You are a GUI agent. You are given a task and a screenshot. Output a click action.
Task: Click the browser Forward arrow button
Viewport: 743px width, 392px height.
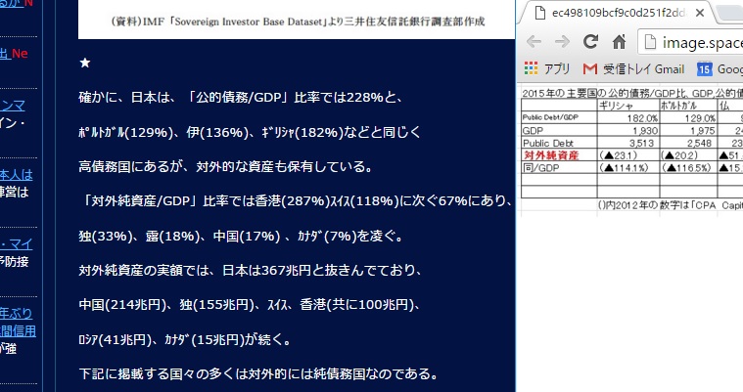[562, 42]
